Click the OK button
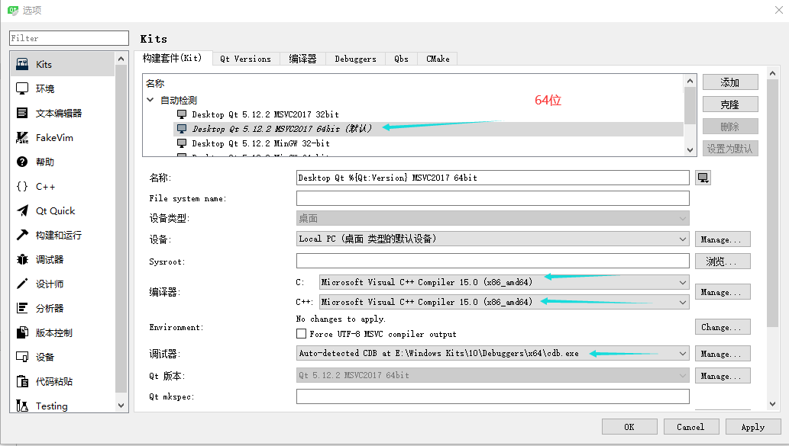The image size is (789, 446). pos(629,427)
